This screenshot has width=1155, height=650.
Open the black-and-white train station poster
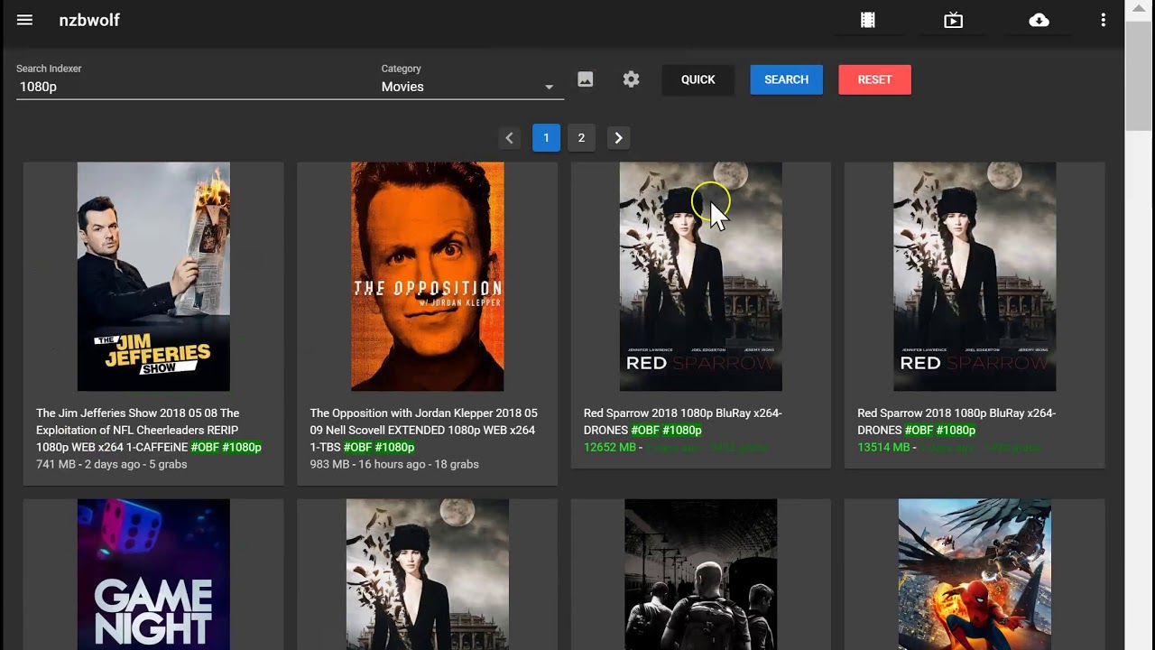pyautogui.click(x=701, y=574)
